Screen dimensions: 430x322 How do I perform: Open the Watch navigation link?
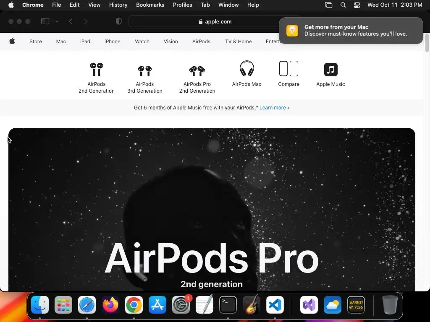[x=142, y=42]
